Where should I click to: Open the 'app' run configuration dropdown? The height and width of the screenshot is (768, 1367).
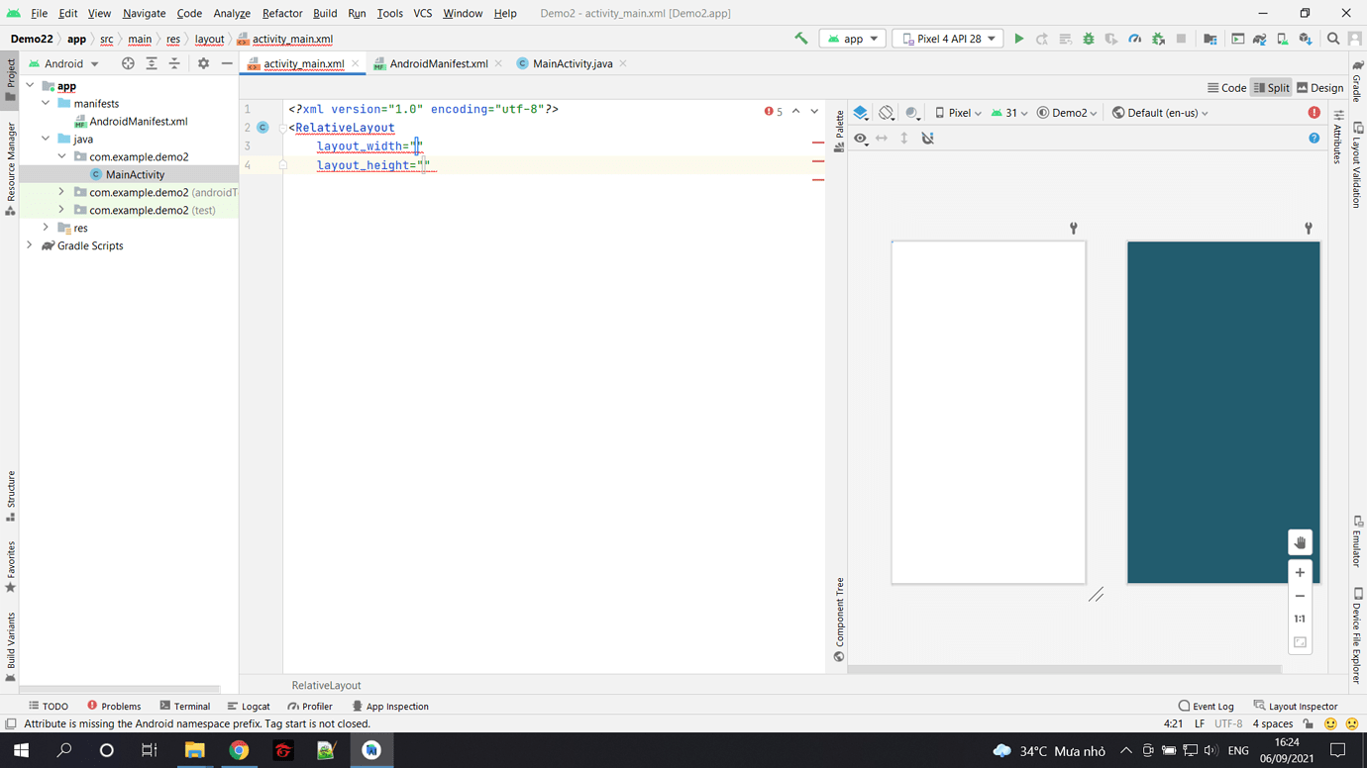coord(852,37)
